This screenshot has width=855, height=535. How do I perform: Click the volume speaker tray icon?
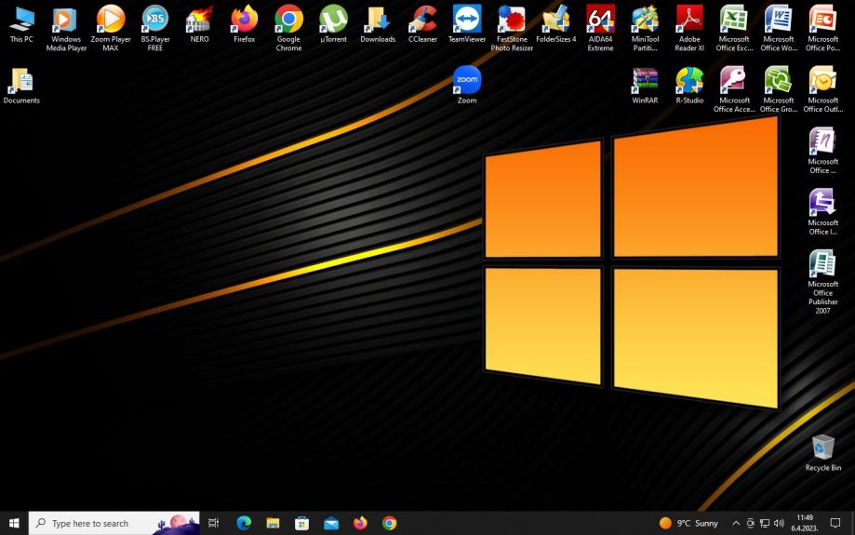click(779, 523)
